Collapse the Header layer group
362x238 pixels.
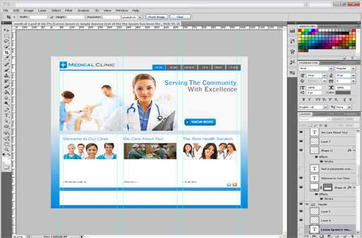(307, 204)
